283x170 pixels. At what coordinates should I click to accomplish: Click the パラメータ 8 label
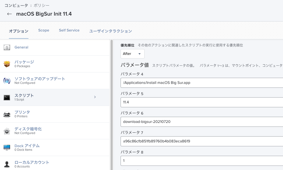click(x=132, y=152)
